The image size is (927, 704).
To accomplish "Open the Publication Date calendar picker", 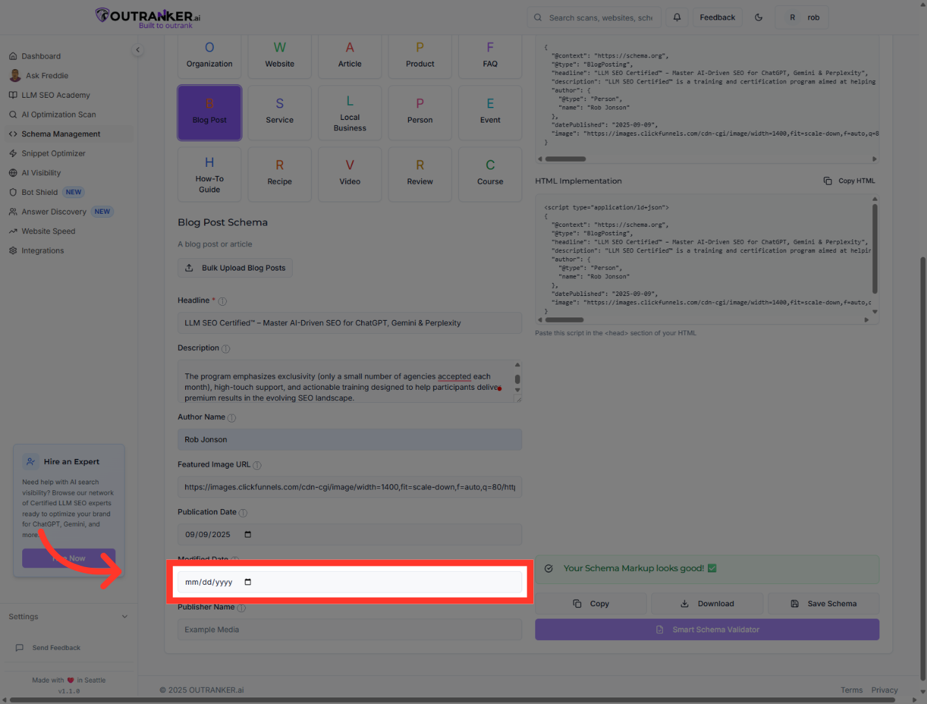I will (x=248, y=535).
